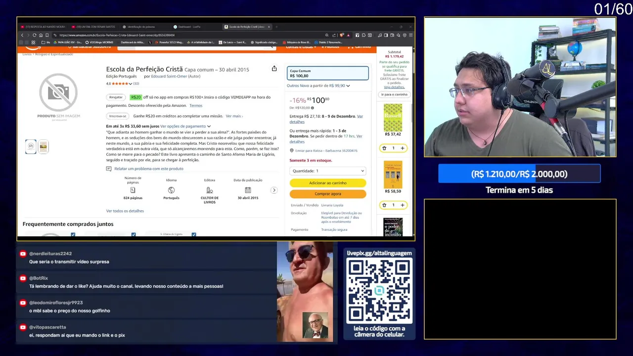Select the first product image thumbnail
Screen dimensions: 633x356
31,146
